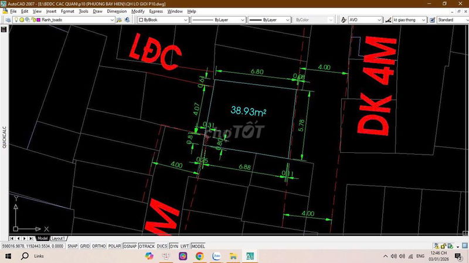469x263 pixels.
Task: Click the Dimension Style icon before kt giao thong
Action: coord(388,20)
